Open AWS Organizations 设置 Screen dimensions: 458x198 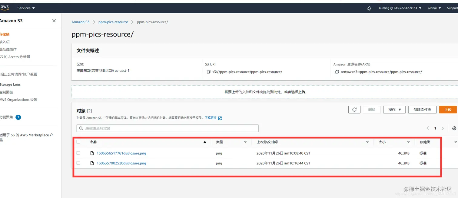point(18,100)
